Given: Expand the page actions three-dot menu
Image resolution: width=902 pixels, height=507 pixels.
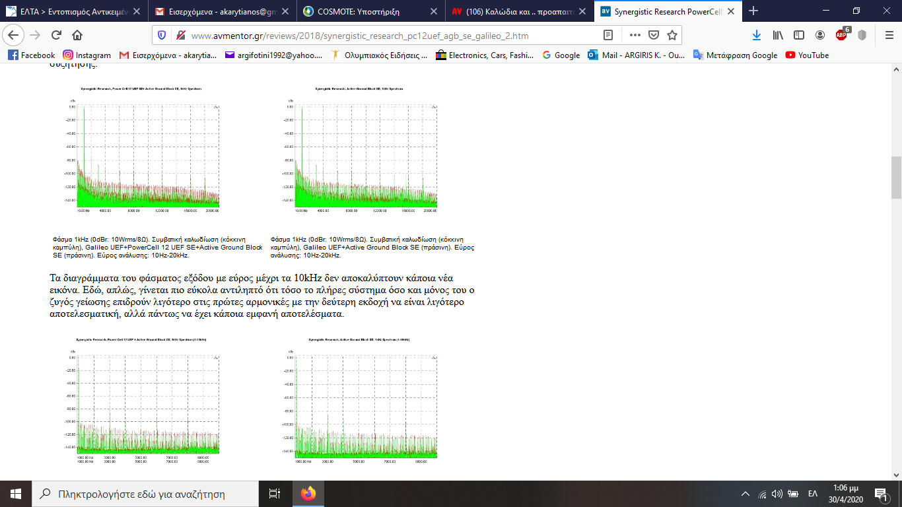Looking at the screenshot, I should tap(635, 36).
